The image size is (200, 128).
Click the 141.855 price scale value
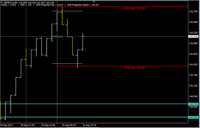[x=193, y=54]
